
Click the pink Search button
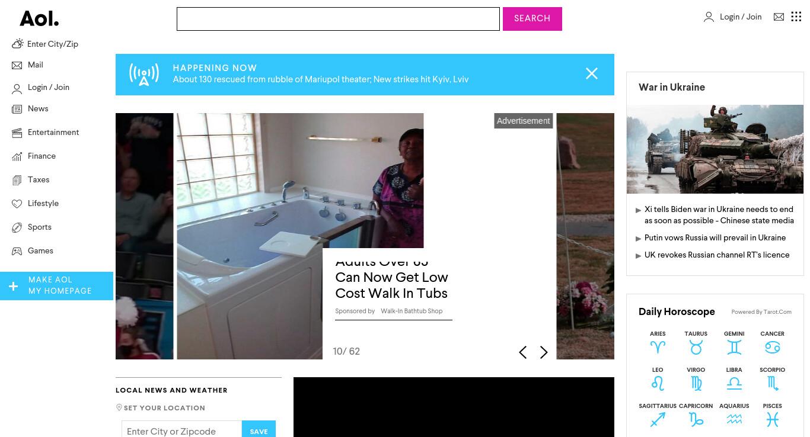pos(532,18)
